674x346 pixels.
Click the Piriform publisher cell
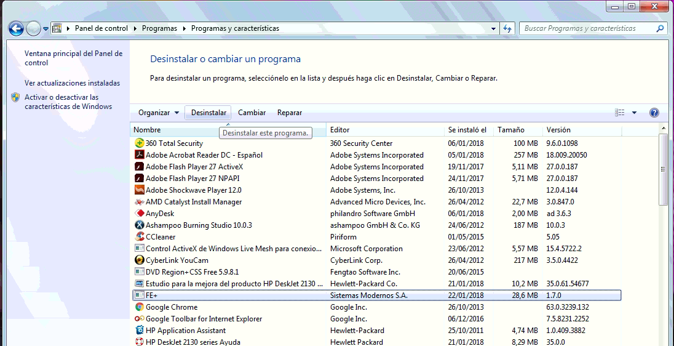[x=343, y=236]
